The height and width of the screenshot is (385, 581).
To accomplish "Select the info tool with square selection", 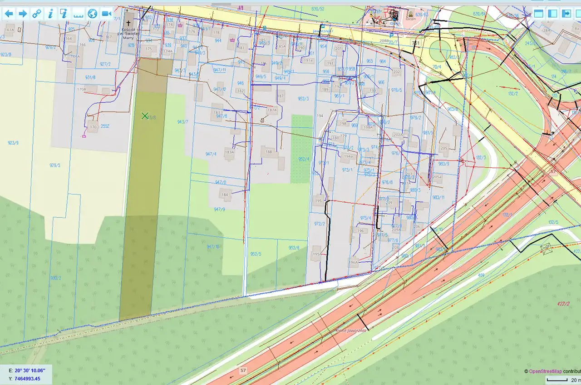I will tap(64, 14).
